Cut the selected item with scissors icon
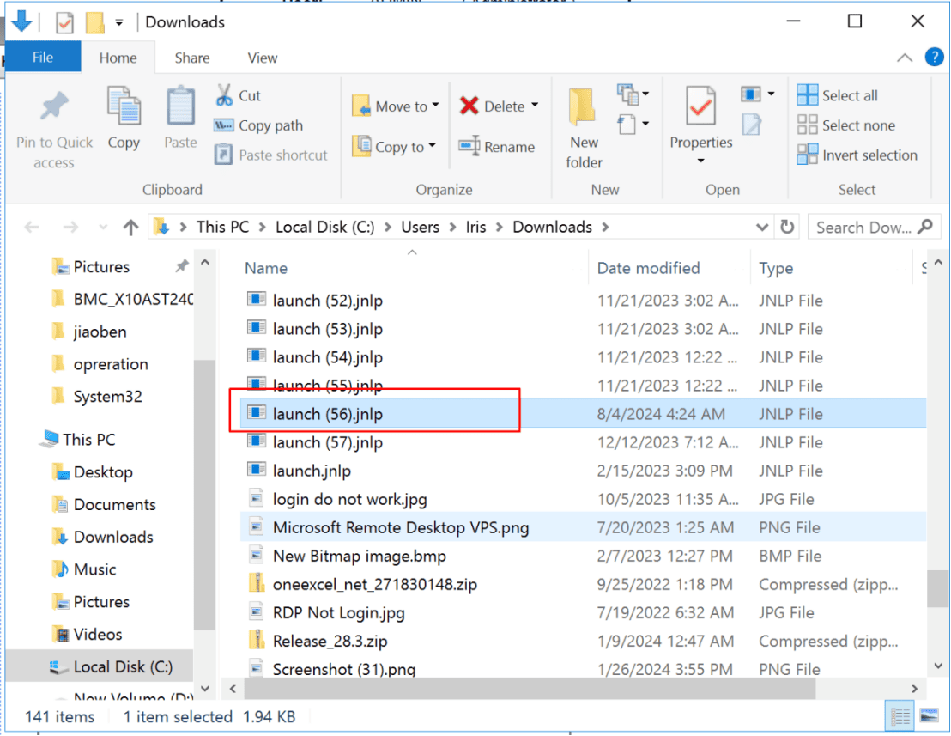This screenshot has height=736, width=951. pyautogui.click(x=224, y=95)
